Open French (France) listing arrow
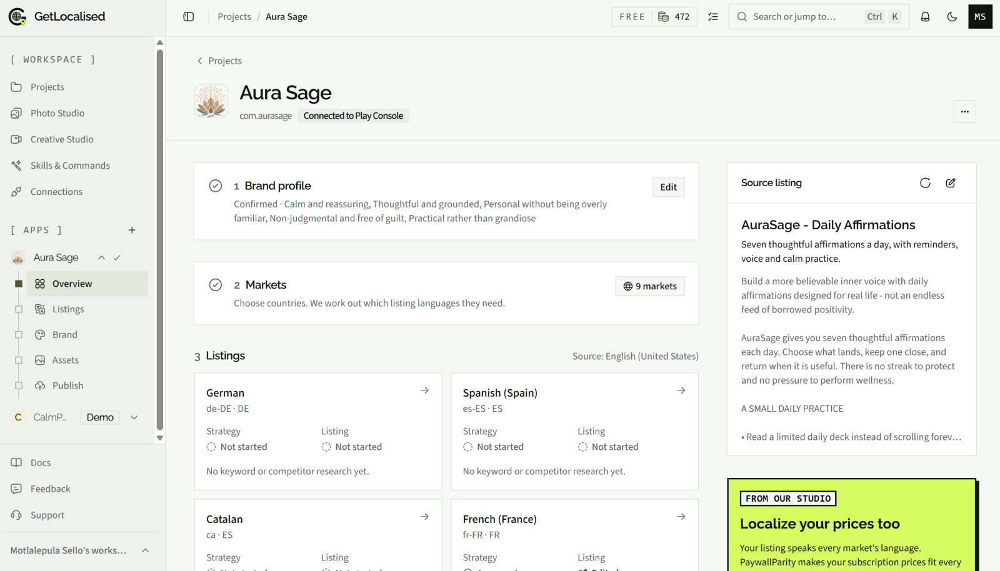 coord(681,517)
